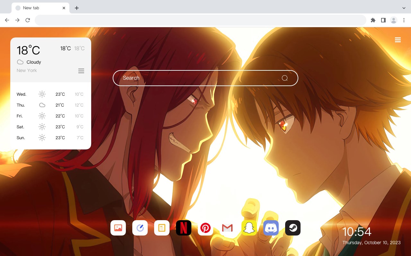Click the Thursday, October 10, 2023 date
This screenshot has width=411, height=256.
click(372, 243)
